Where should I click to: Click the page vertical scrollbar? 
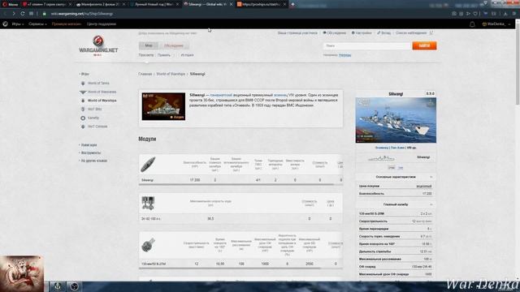pos(518,63)
